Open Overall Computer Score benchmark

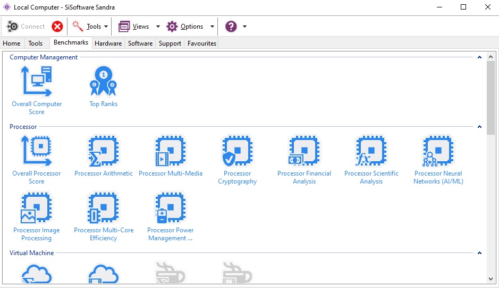coord(37,91)
